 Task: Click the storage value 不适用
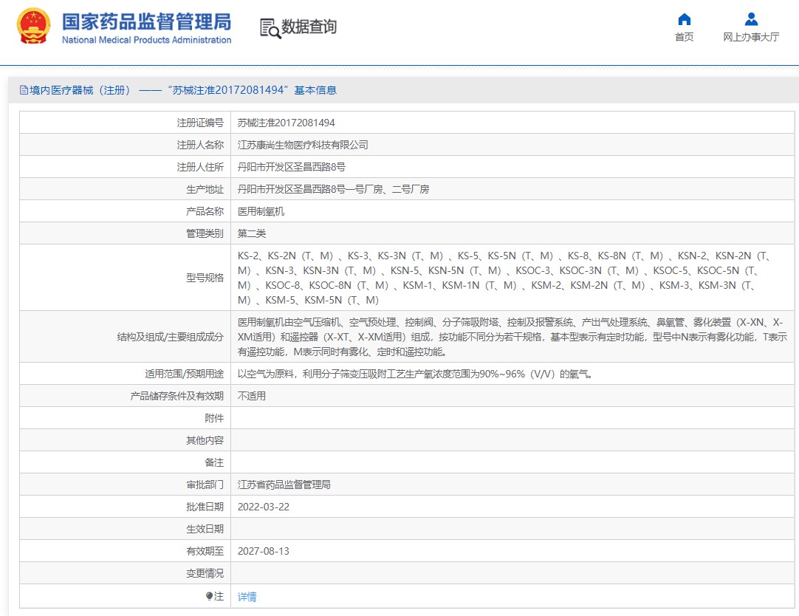coord(252,396)
